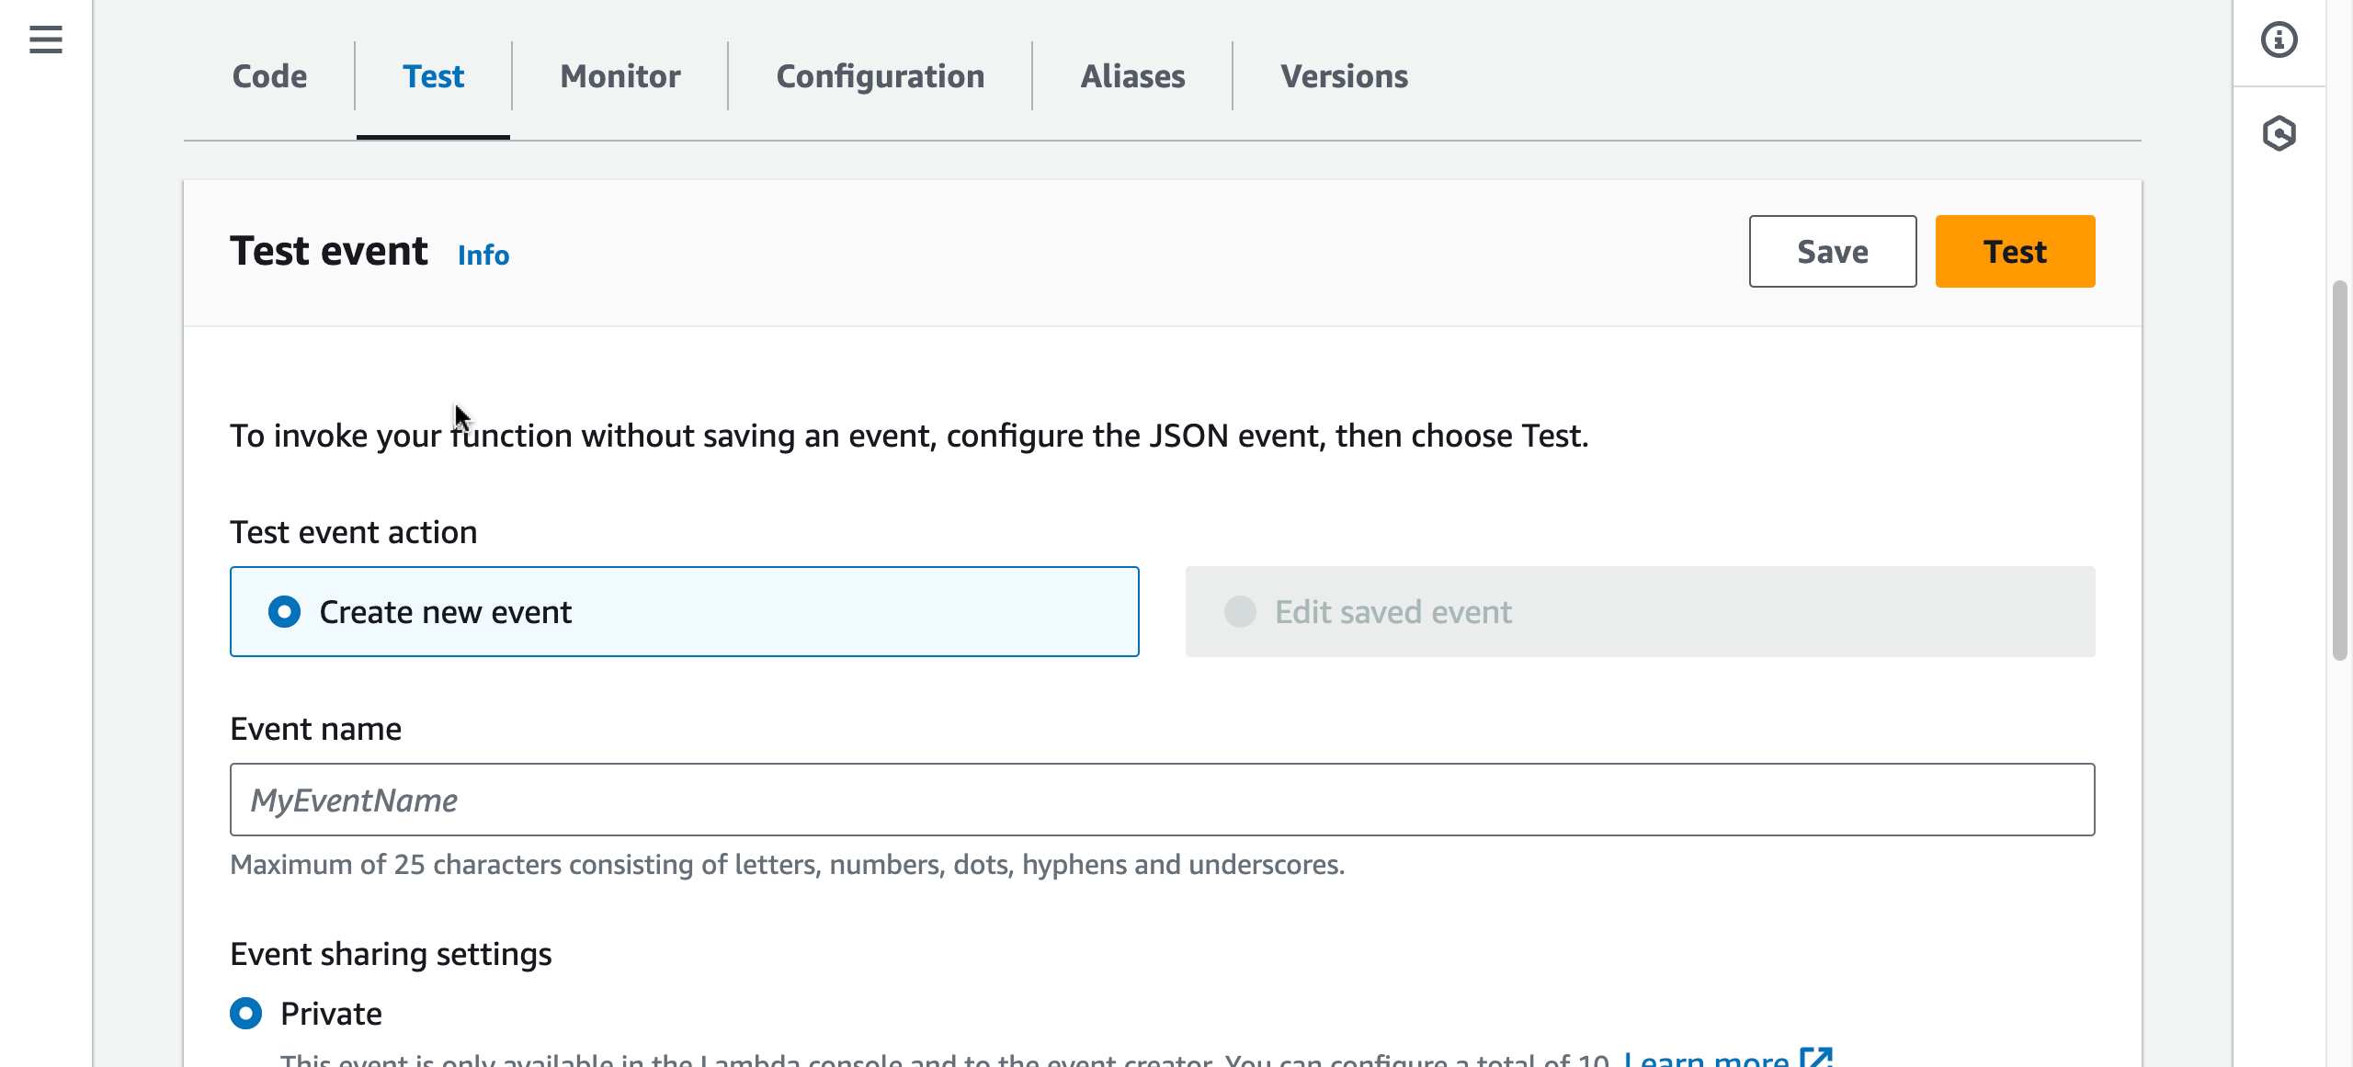Screen dimensions: 2353x1067
Task: Click the Save button
Action: click(x=1832, y=252)
